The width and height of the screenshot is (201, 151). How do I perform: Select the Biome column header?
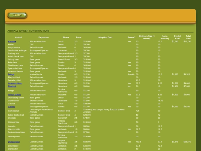point(66,37)
